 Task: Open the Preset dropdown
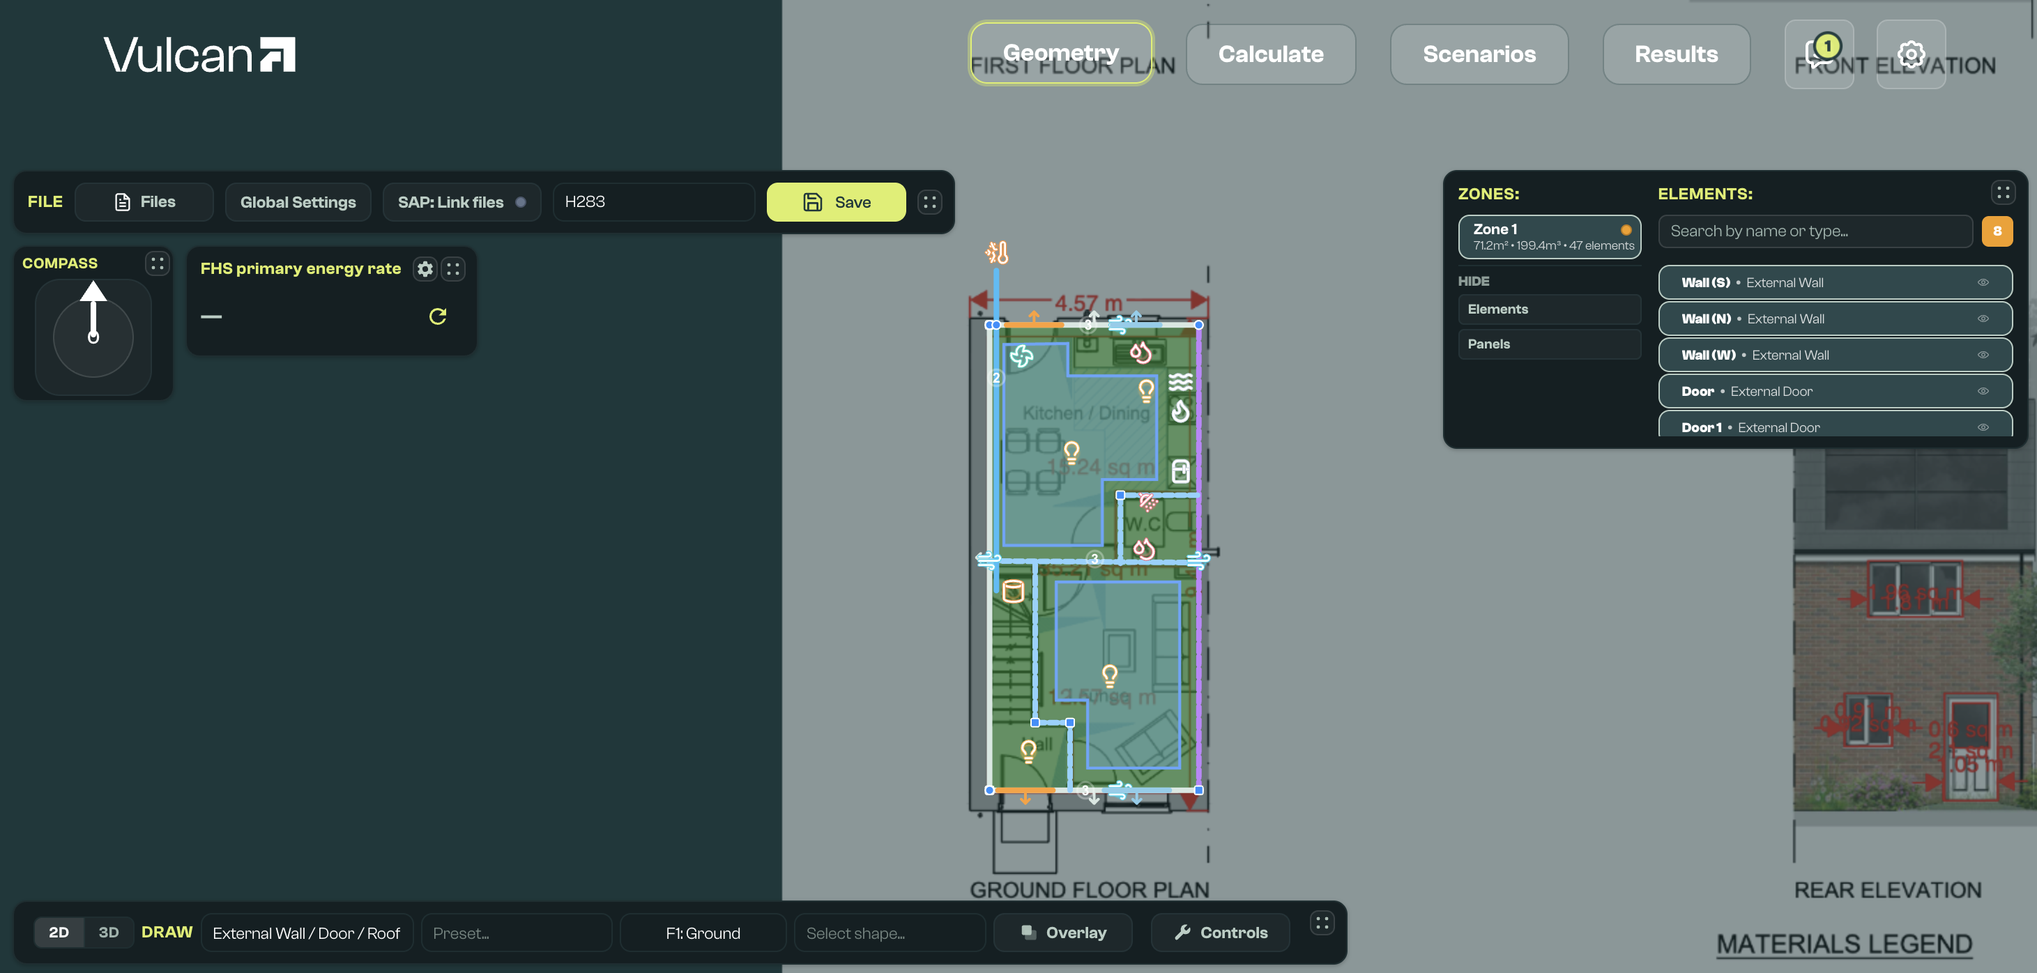tap(517, 933)
